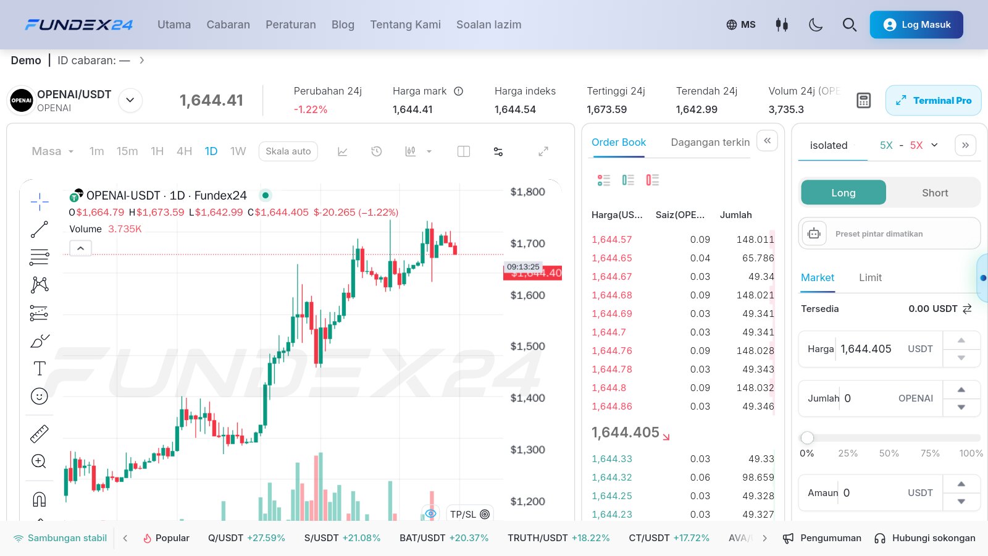
Task: Toggle Skala auto scaling
Action: coord(288,151)
